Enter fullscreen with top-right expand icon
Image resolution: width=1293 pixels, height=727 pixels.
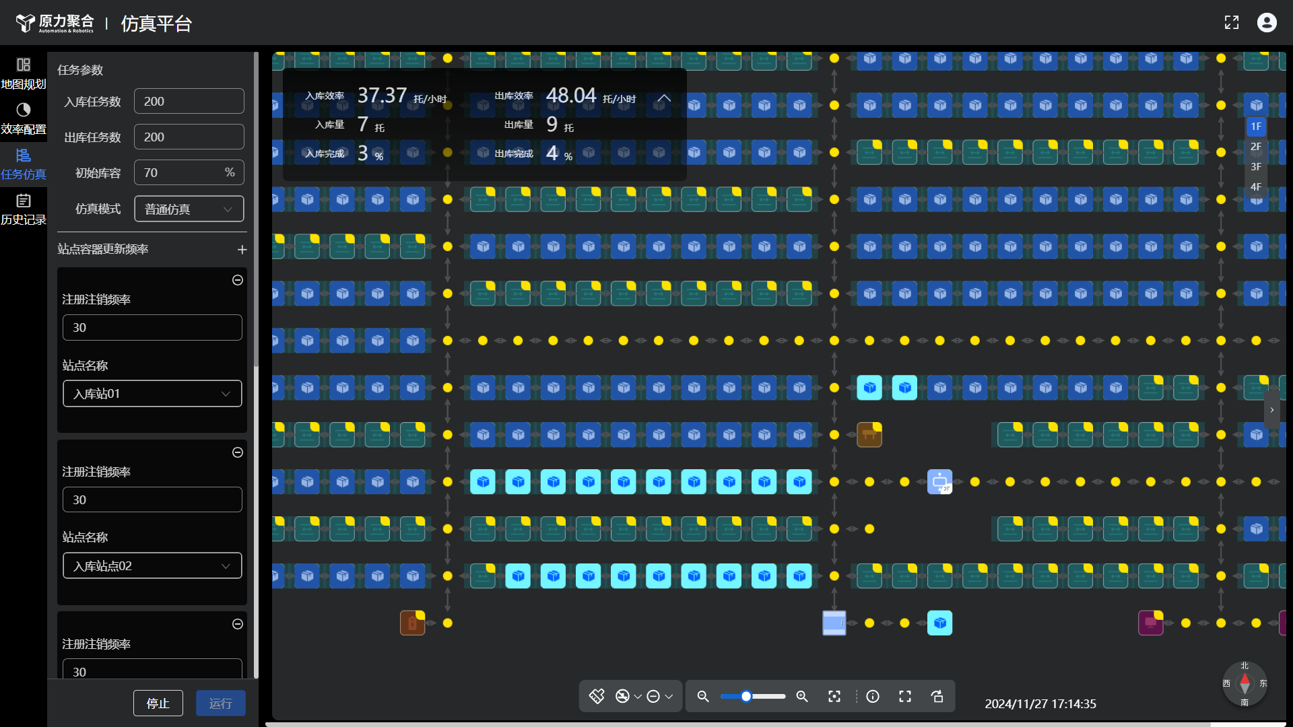(1232, 23)
